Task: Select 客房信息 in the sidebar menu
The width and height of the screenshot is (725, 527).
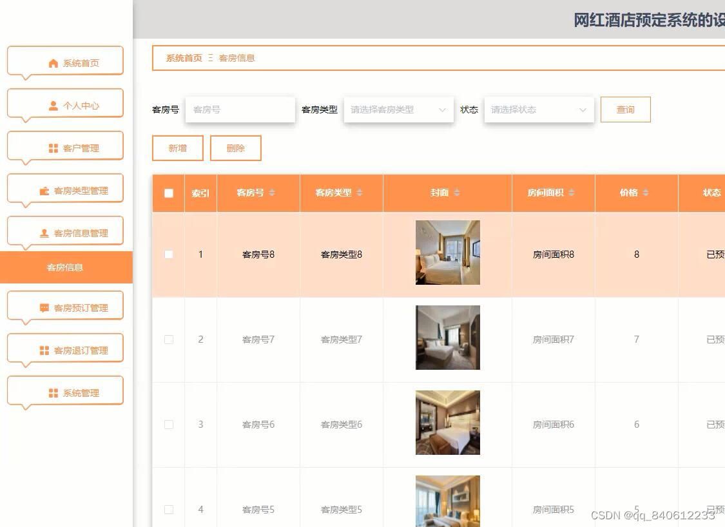Action: pos(64,267)
